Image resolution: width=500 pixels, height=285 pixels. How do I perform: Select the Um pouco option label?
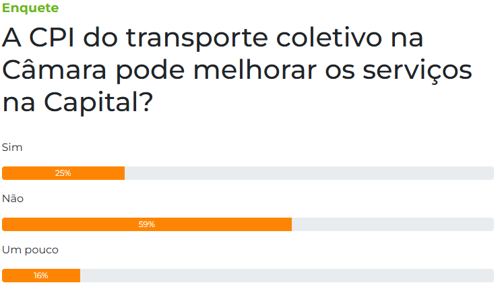[x=30, y=250]
